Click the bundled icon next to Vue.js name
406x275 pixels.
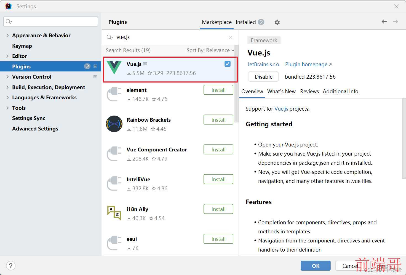point(145,64)
